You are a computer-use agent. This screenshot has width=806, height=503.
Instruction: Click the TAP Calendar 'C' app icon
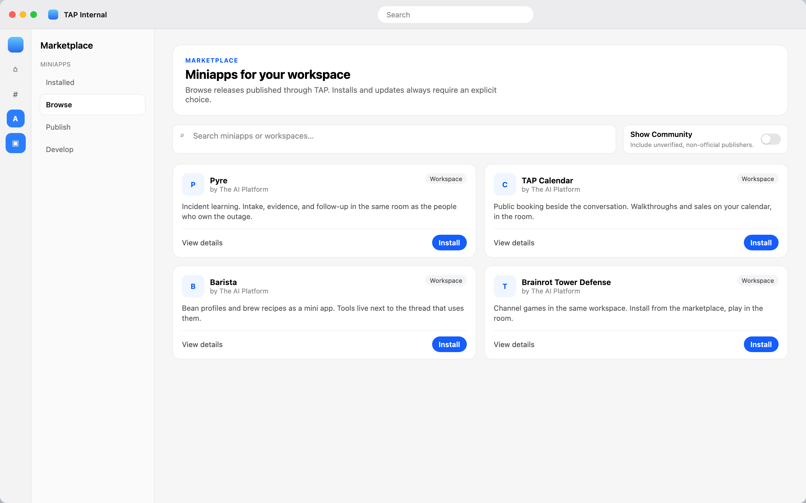(505, 184)
